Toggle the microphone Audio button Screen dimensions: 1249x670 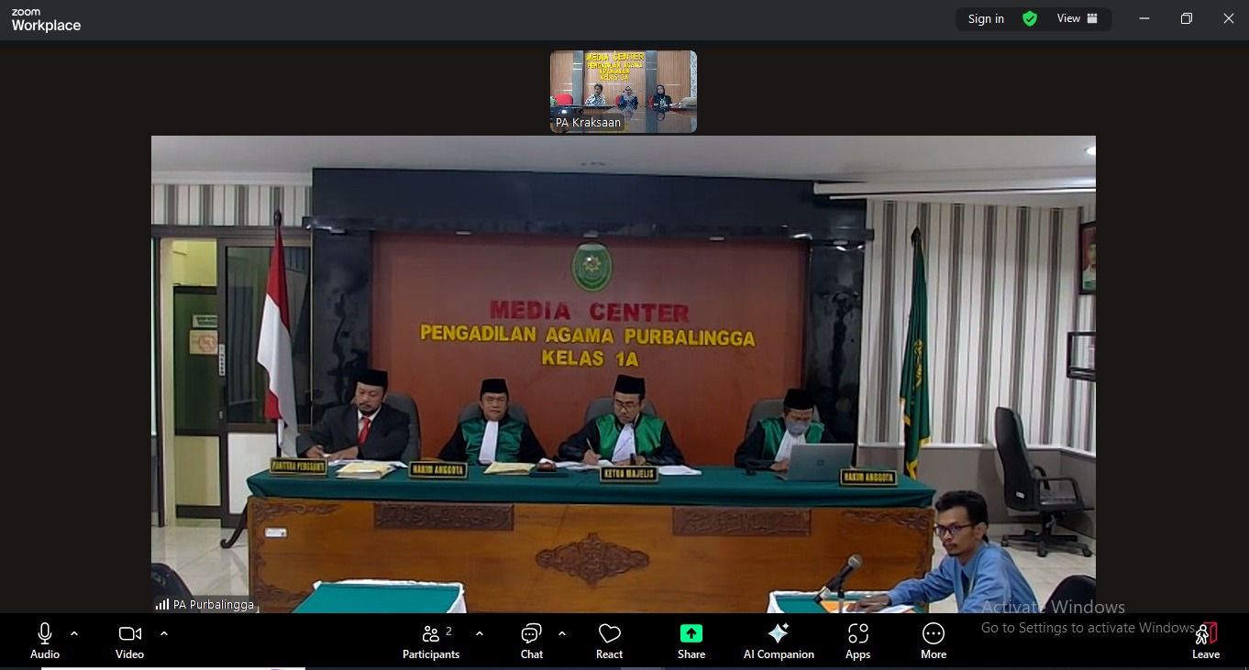[x=45, y=641]
